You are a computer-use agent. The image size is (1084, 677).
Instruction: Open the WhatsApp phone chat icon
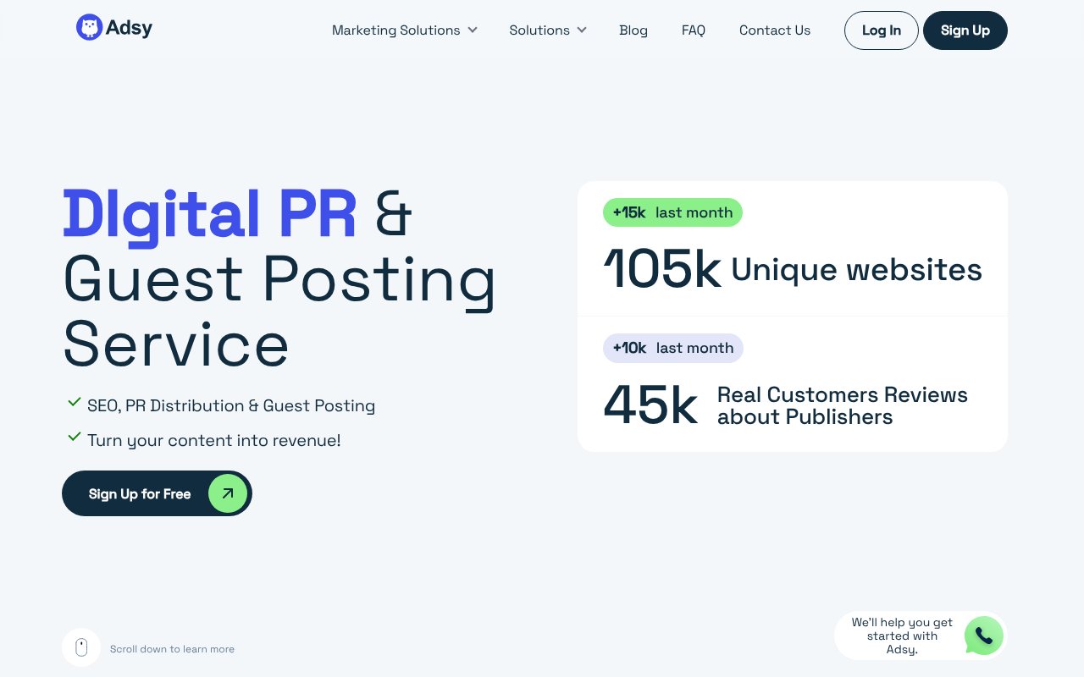point(983,636)
